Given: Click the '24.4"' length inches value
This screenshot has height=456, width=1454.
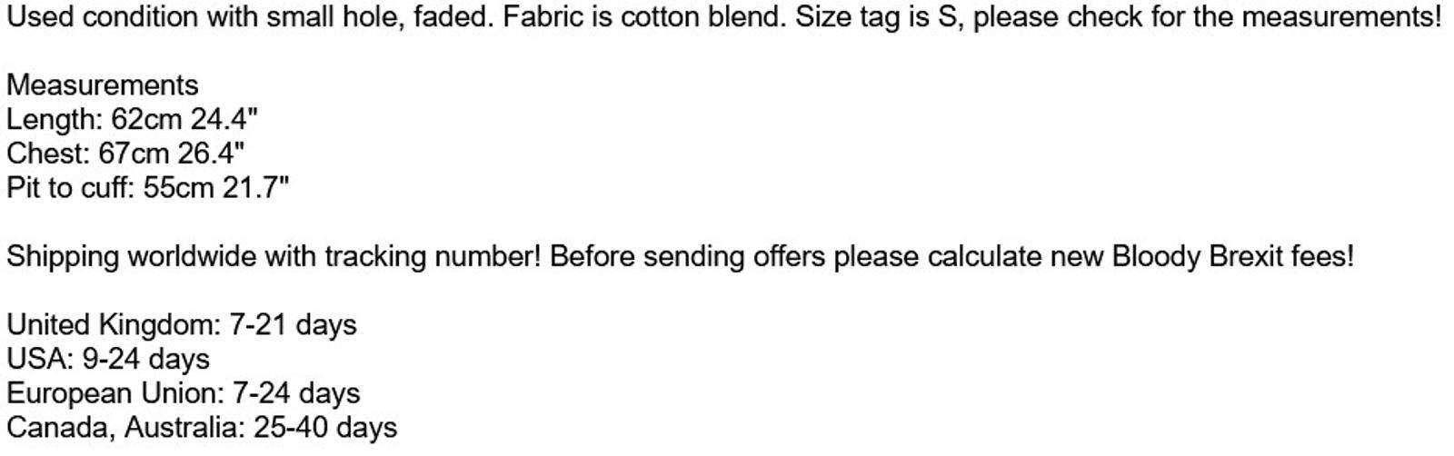Looking at the screenshot, I should 224,120.
